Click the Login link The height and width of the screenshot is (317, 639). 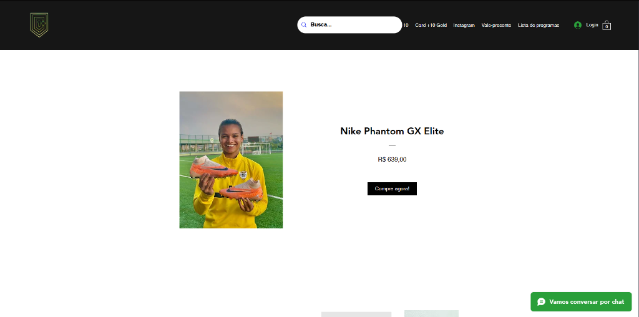click(x=592, y=25)
